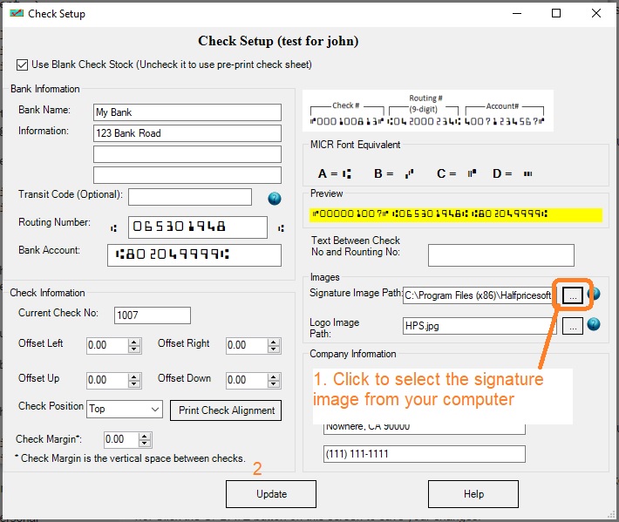Click the Offset Left value field
The width and height of the screenshot is (619, 522).
point(107,346)
